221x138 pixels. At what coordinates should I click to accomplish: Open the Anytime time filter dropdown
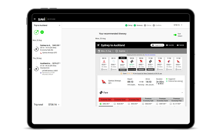click(122, 51)
